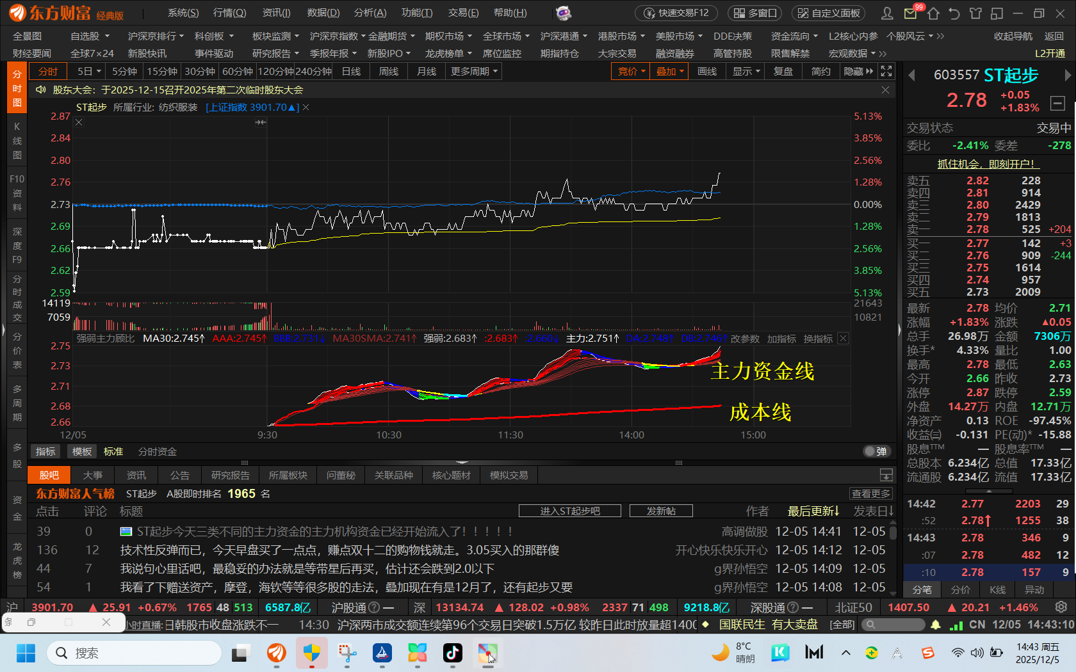Expand the 5日 period dropdown
1076x672 pixels.
coord(89,71)
